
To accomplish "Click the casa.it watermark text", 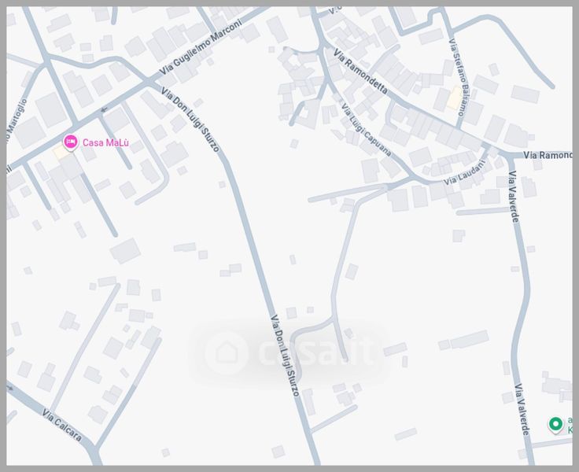I will pos(315,352).
